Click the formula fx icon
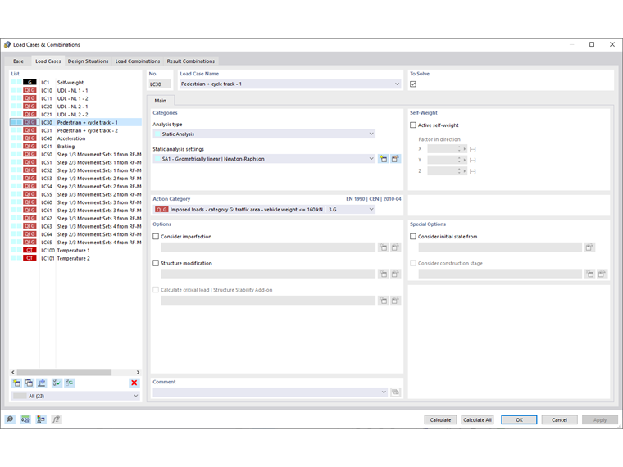This screenshot has width=623, height=467. (57, 419)
